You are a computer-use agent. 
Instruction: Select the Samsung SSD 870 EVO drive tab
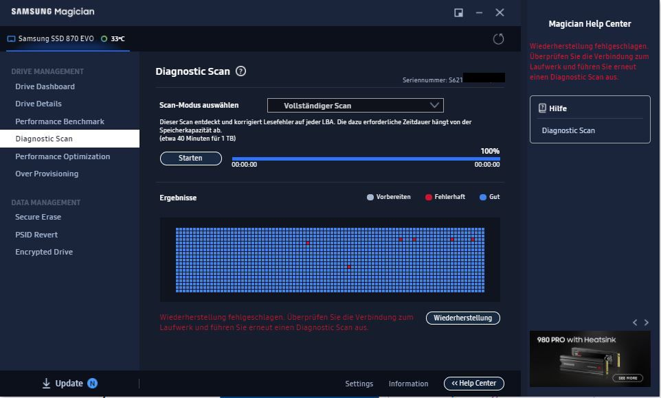(x=68, y=38)
